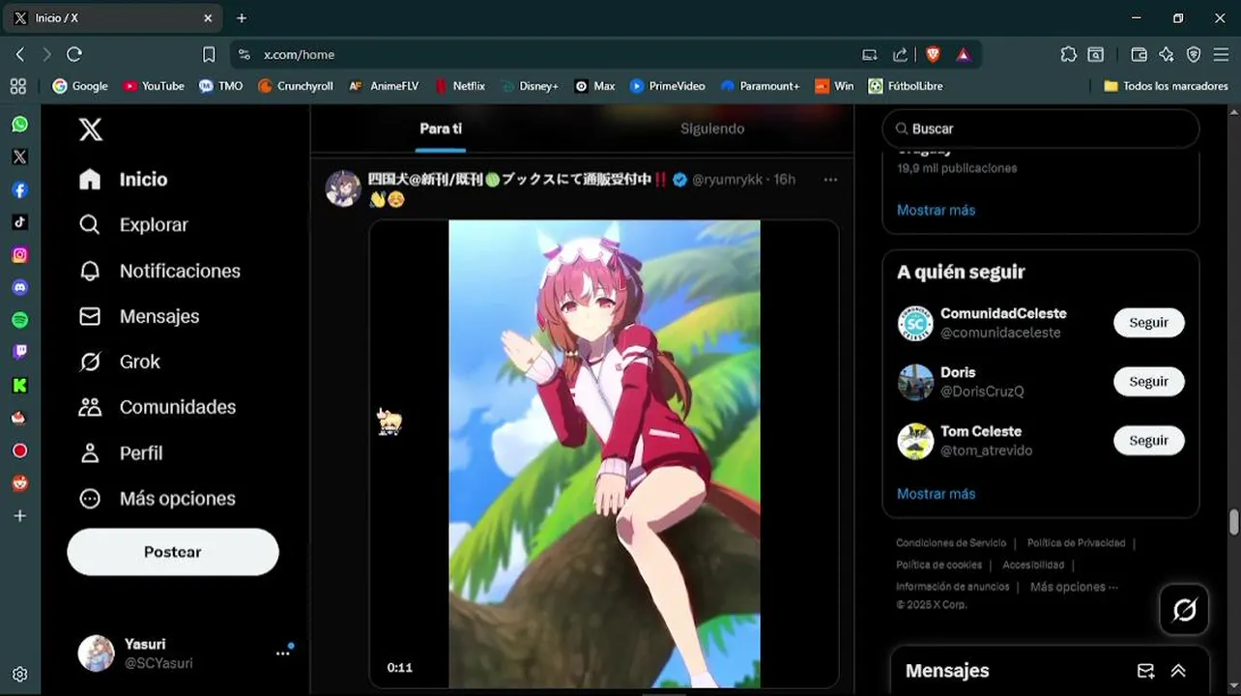
Task: Open floating Grok button
Action: (1185, 610)
